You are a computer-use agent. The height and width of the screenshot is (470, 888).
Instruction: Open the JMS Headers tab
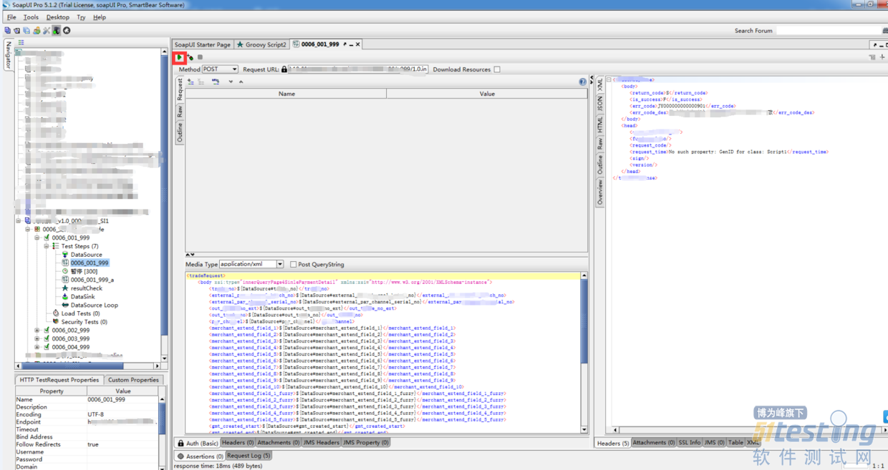(322, 443)
